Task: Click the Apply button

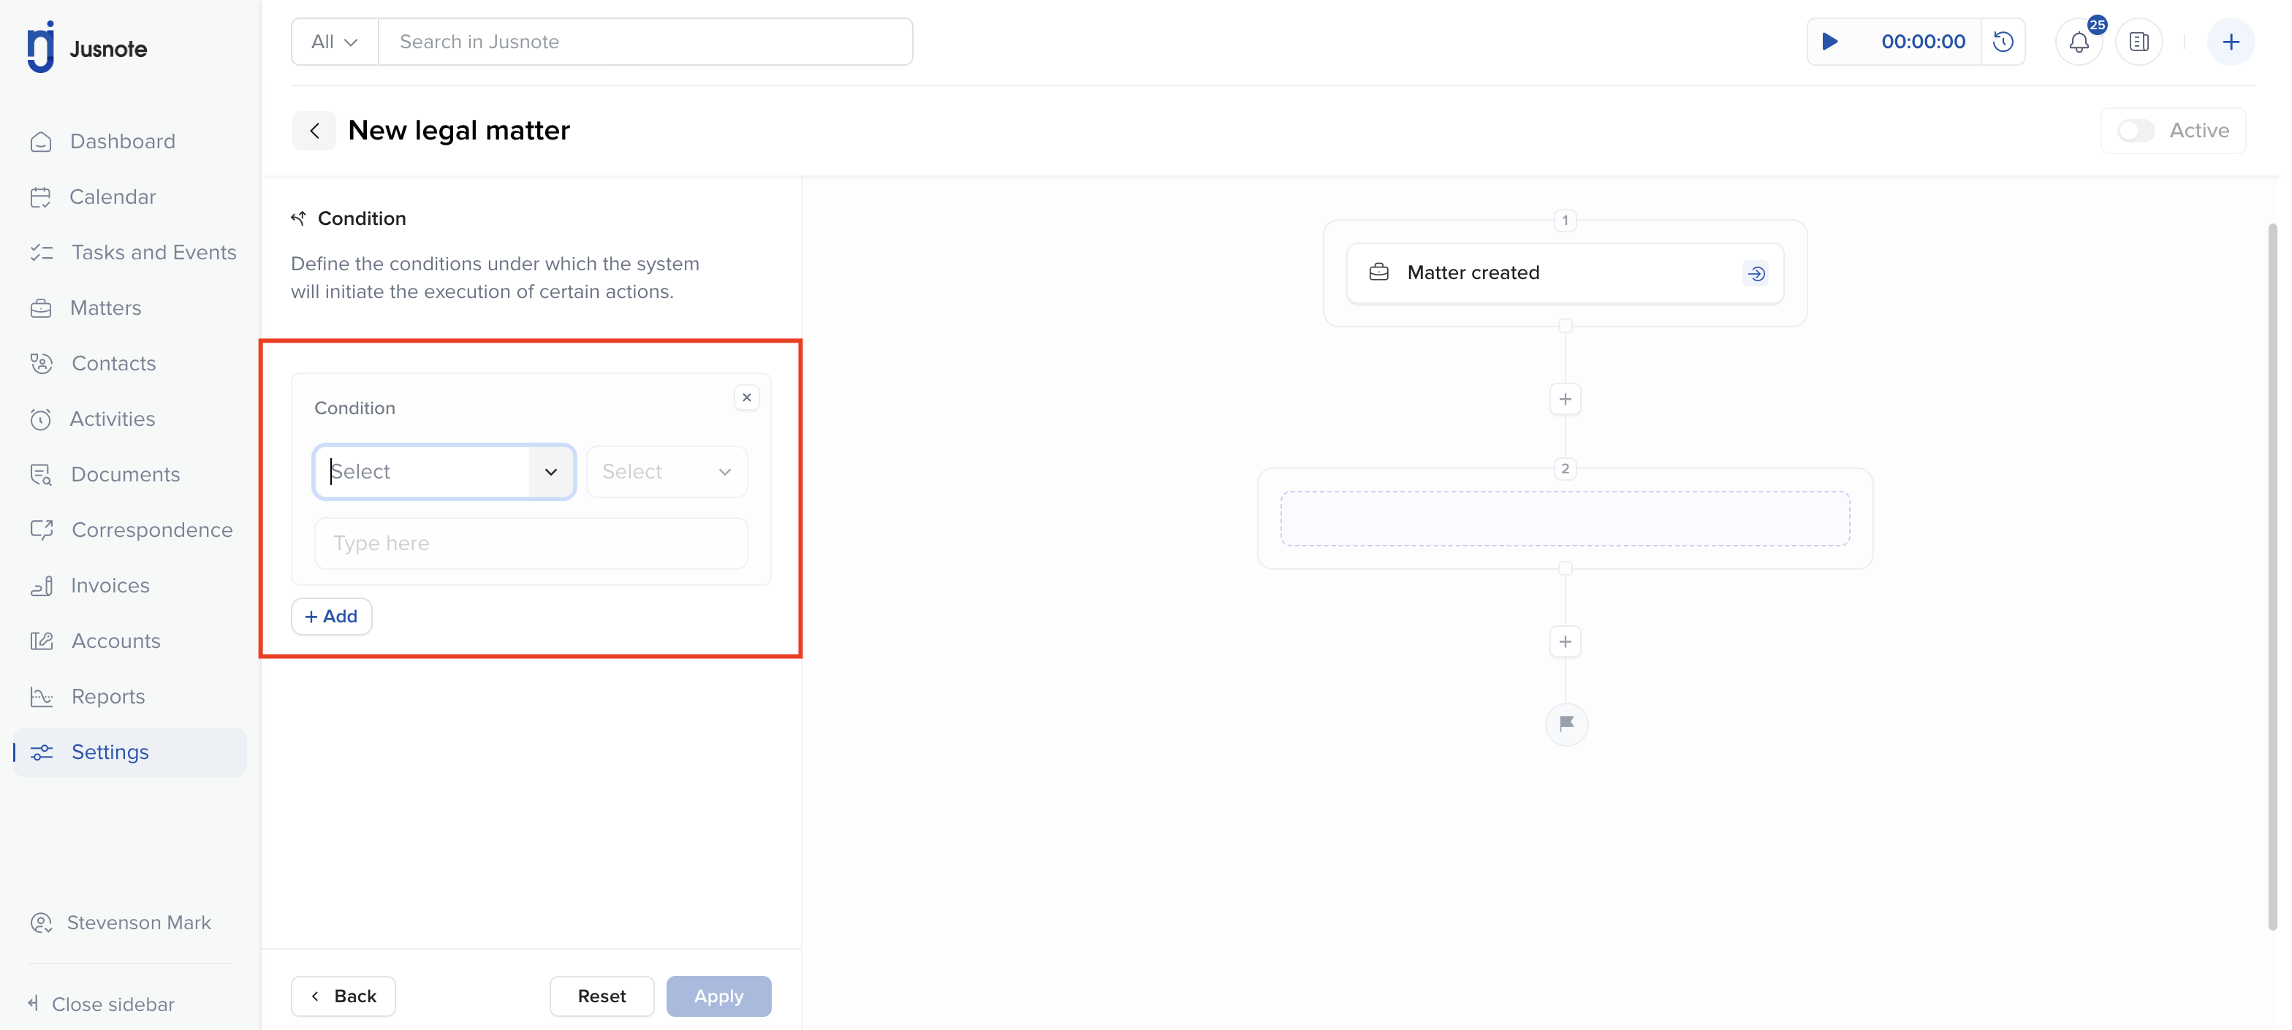Action: point(718,996)
